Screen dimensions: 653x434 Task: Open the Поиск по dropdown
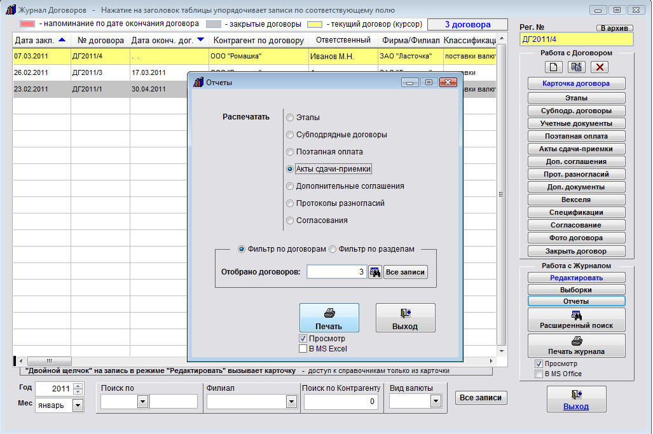click(x=142, y=402)
